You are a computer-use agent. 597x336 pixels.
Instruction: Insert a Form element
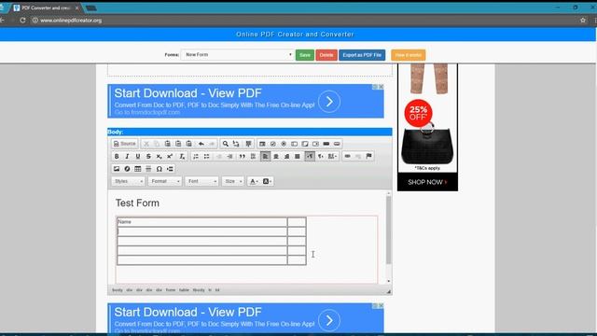click(262, 144)
